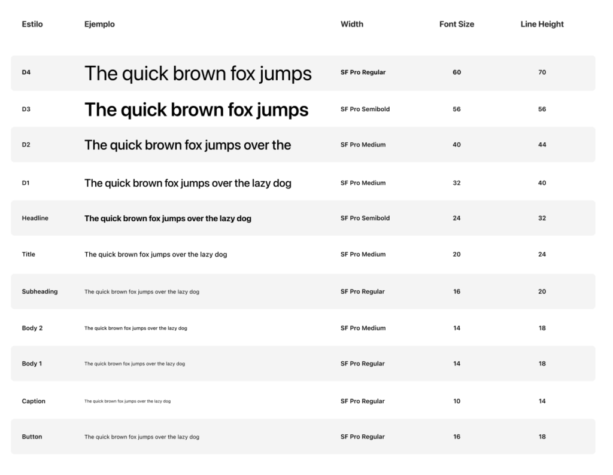The height and width of the screenshot is (475, 613).
Task: Select the D3 sample text
Action: 196,109
